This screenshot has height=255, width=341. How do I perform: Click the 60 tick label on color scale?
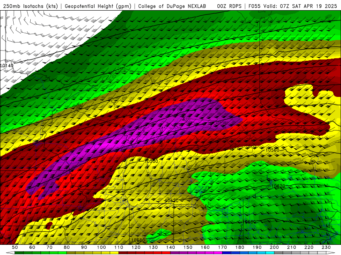[x=32, y=247]
